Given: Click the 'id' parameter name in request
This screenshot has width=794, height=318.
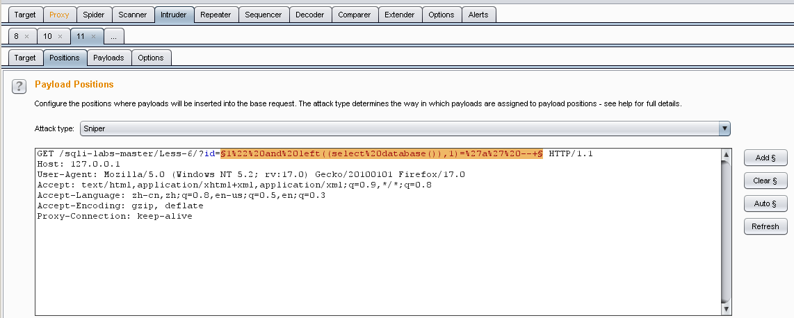Looking at the screenshot, I should pyautogui.click(x=210, y=153).
